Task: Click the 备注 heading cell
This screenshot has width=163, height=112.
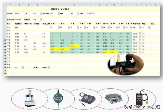Action: point(153,24)
